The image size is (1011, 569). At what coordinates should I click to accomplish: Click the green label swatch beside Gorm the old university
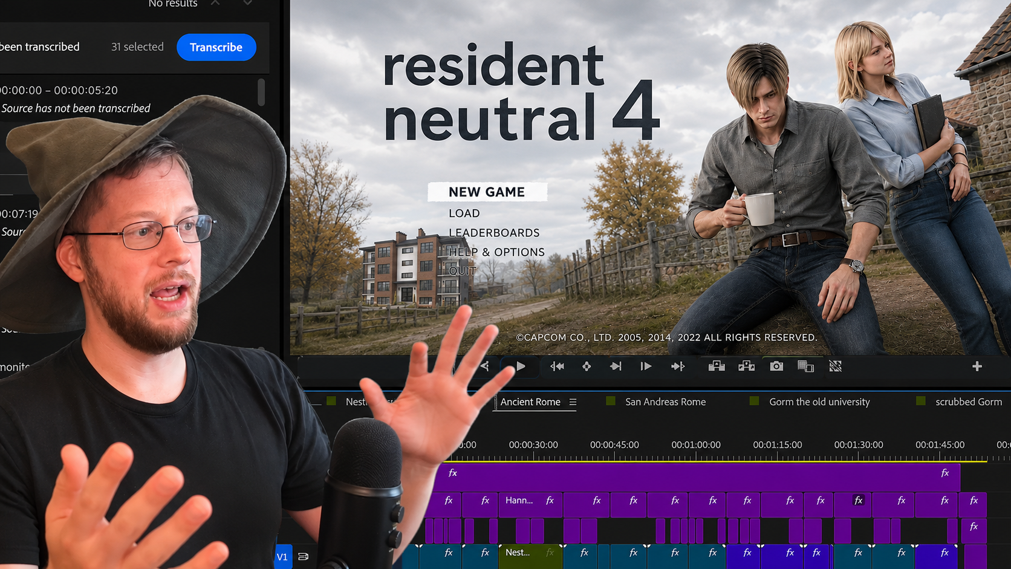(754, 401)
